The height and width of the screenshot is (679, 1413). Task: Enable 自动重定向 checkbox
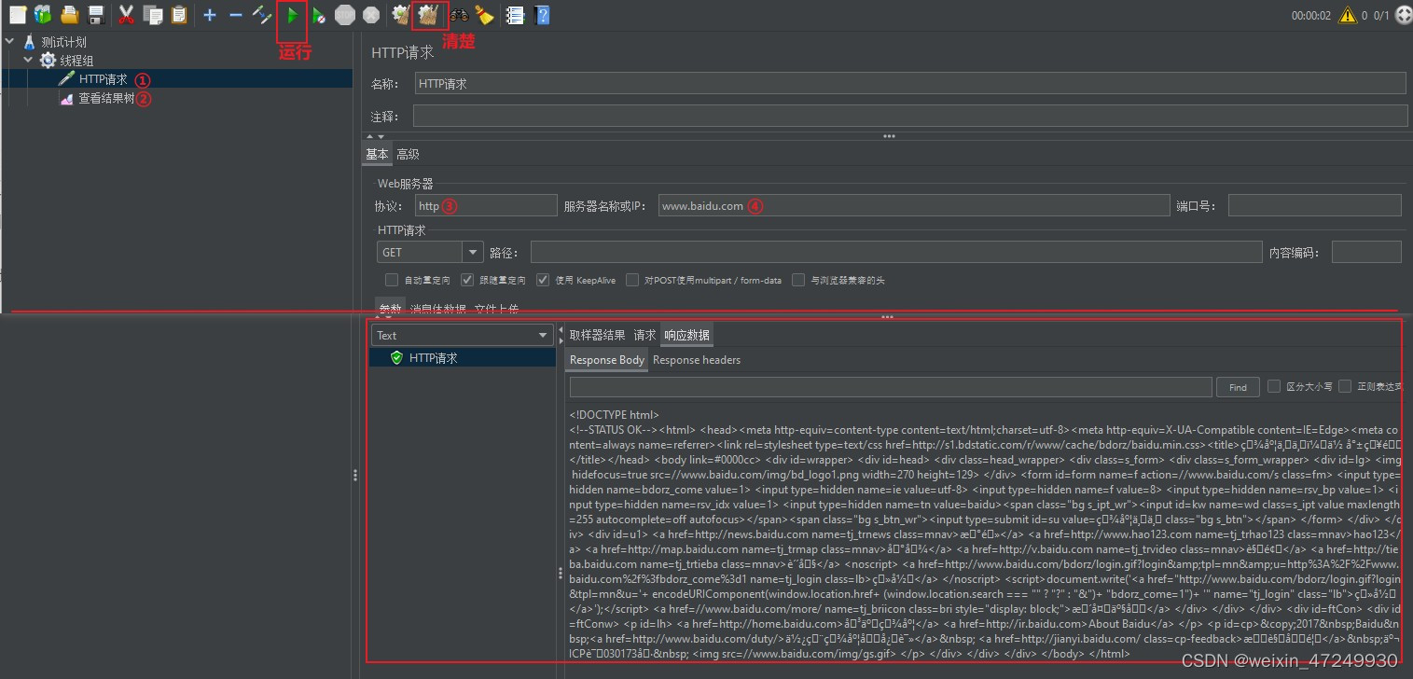coord(392,280)
